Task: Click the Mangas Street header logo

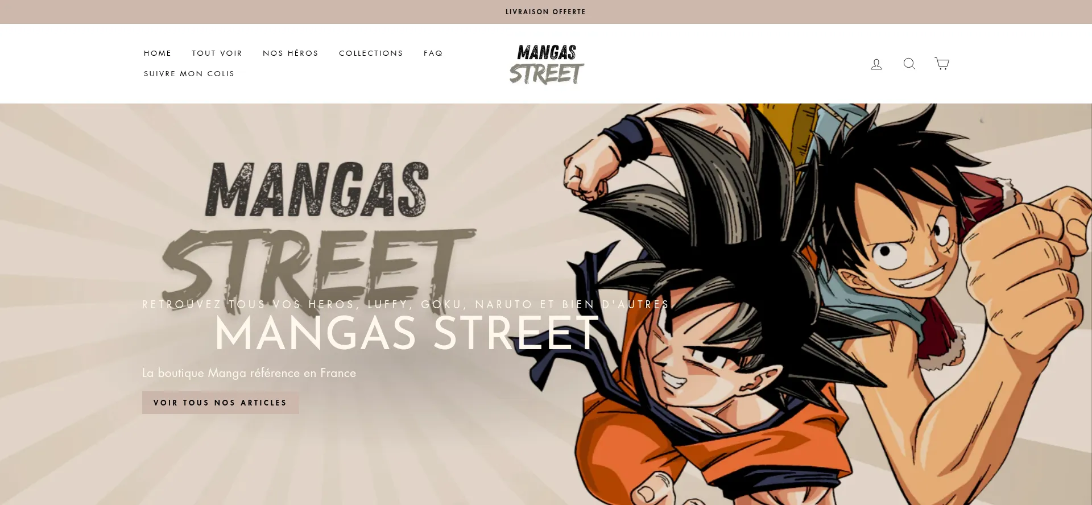Action: (x=547, y=64)
